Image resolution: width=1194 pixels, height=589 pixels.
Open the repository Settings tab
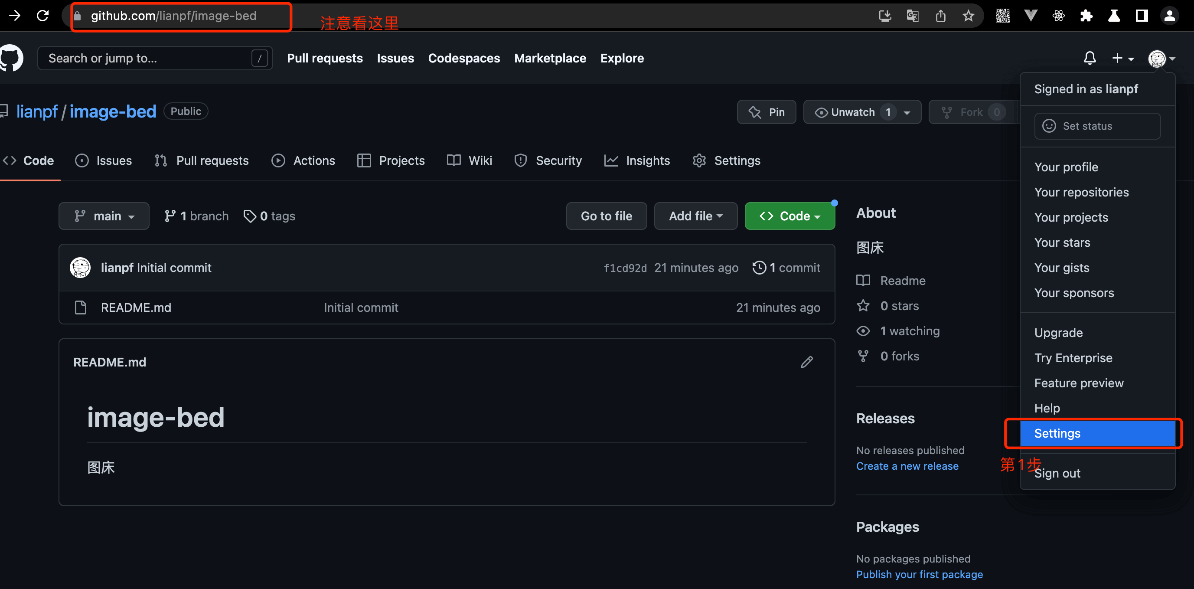pyautogui.click(x=726, y=161)
